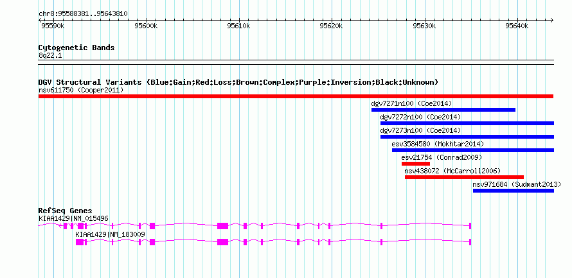Image resolution: width=572 pixels, height=278 pixels.
Task: Click the 95610k ruler tick label
Action: pos(238,26)
